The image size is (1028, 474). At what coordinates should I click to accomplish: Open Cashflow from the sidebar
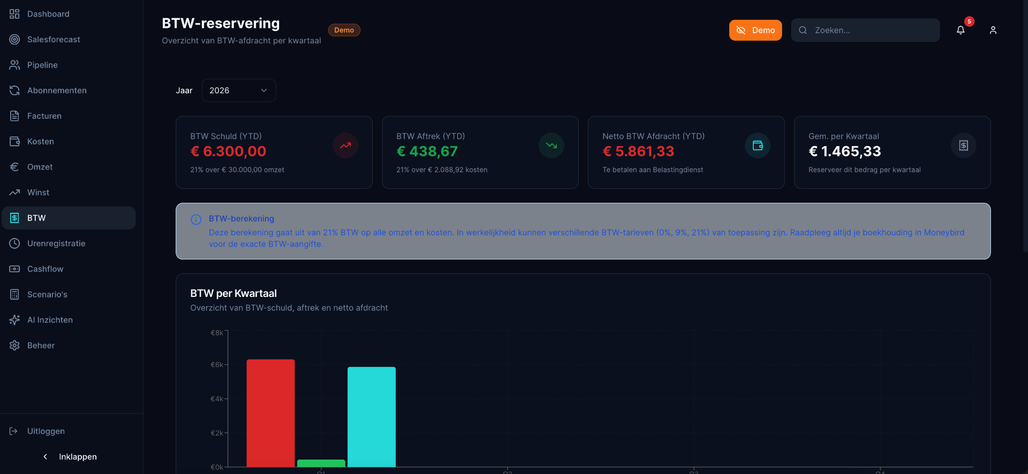(x=69, y=269)
